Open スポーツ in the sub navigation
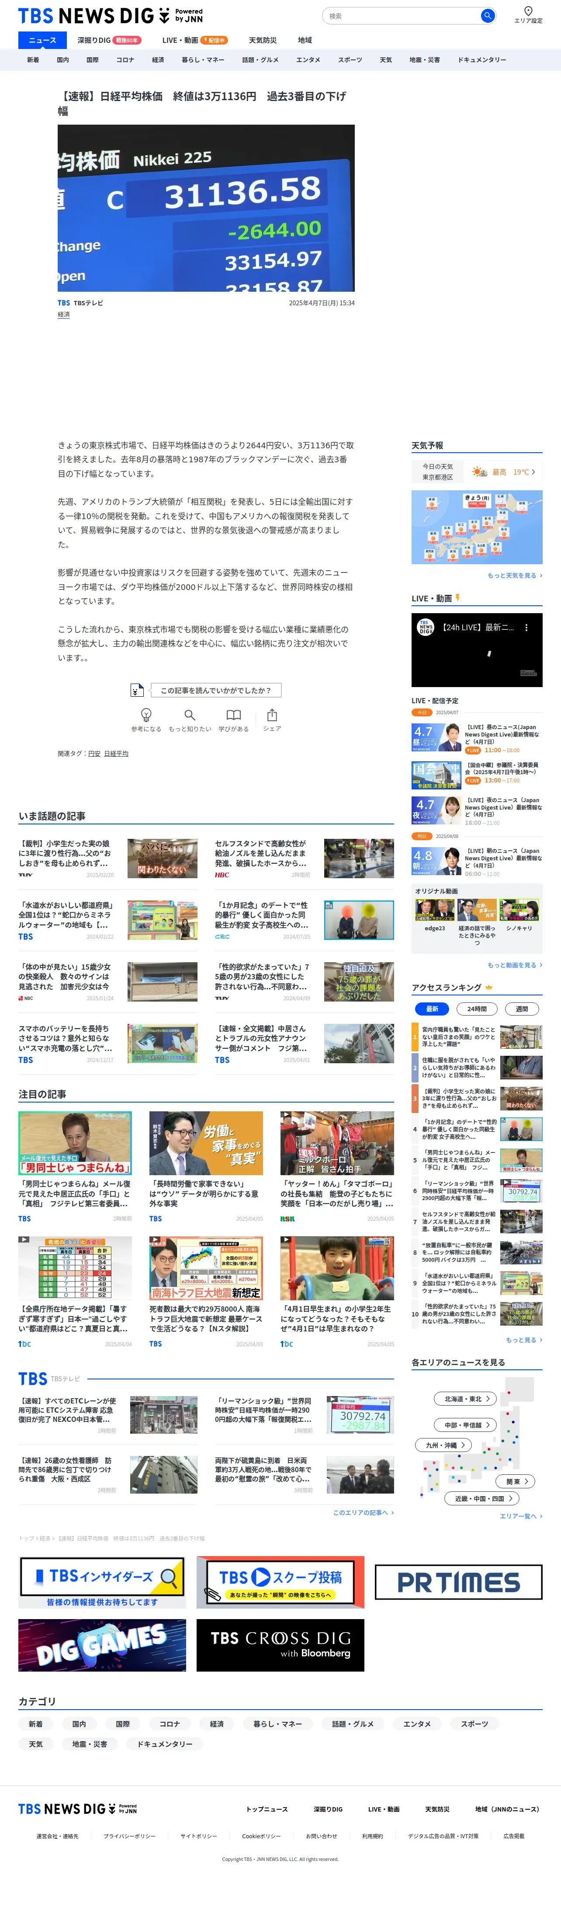 [x=350, y=59]
